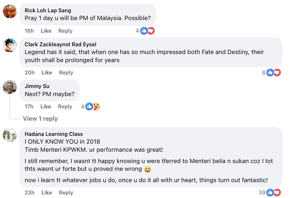Click Hadana Learning Class's name

(x=54, y=134)
